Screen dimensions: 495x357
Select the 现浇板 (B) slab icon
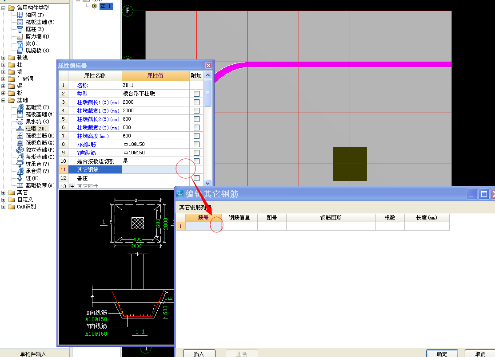pos(20,51)
